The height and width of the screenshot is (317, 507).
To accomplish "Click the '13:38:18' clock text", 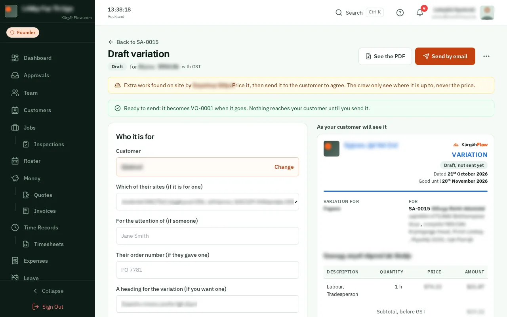I will click(119, 10).
